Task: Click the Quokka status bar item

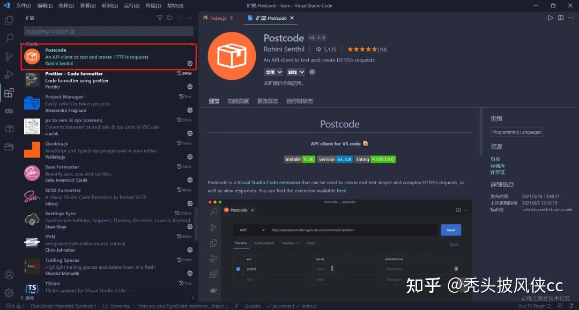Action: click(x=253, y=306)
